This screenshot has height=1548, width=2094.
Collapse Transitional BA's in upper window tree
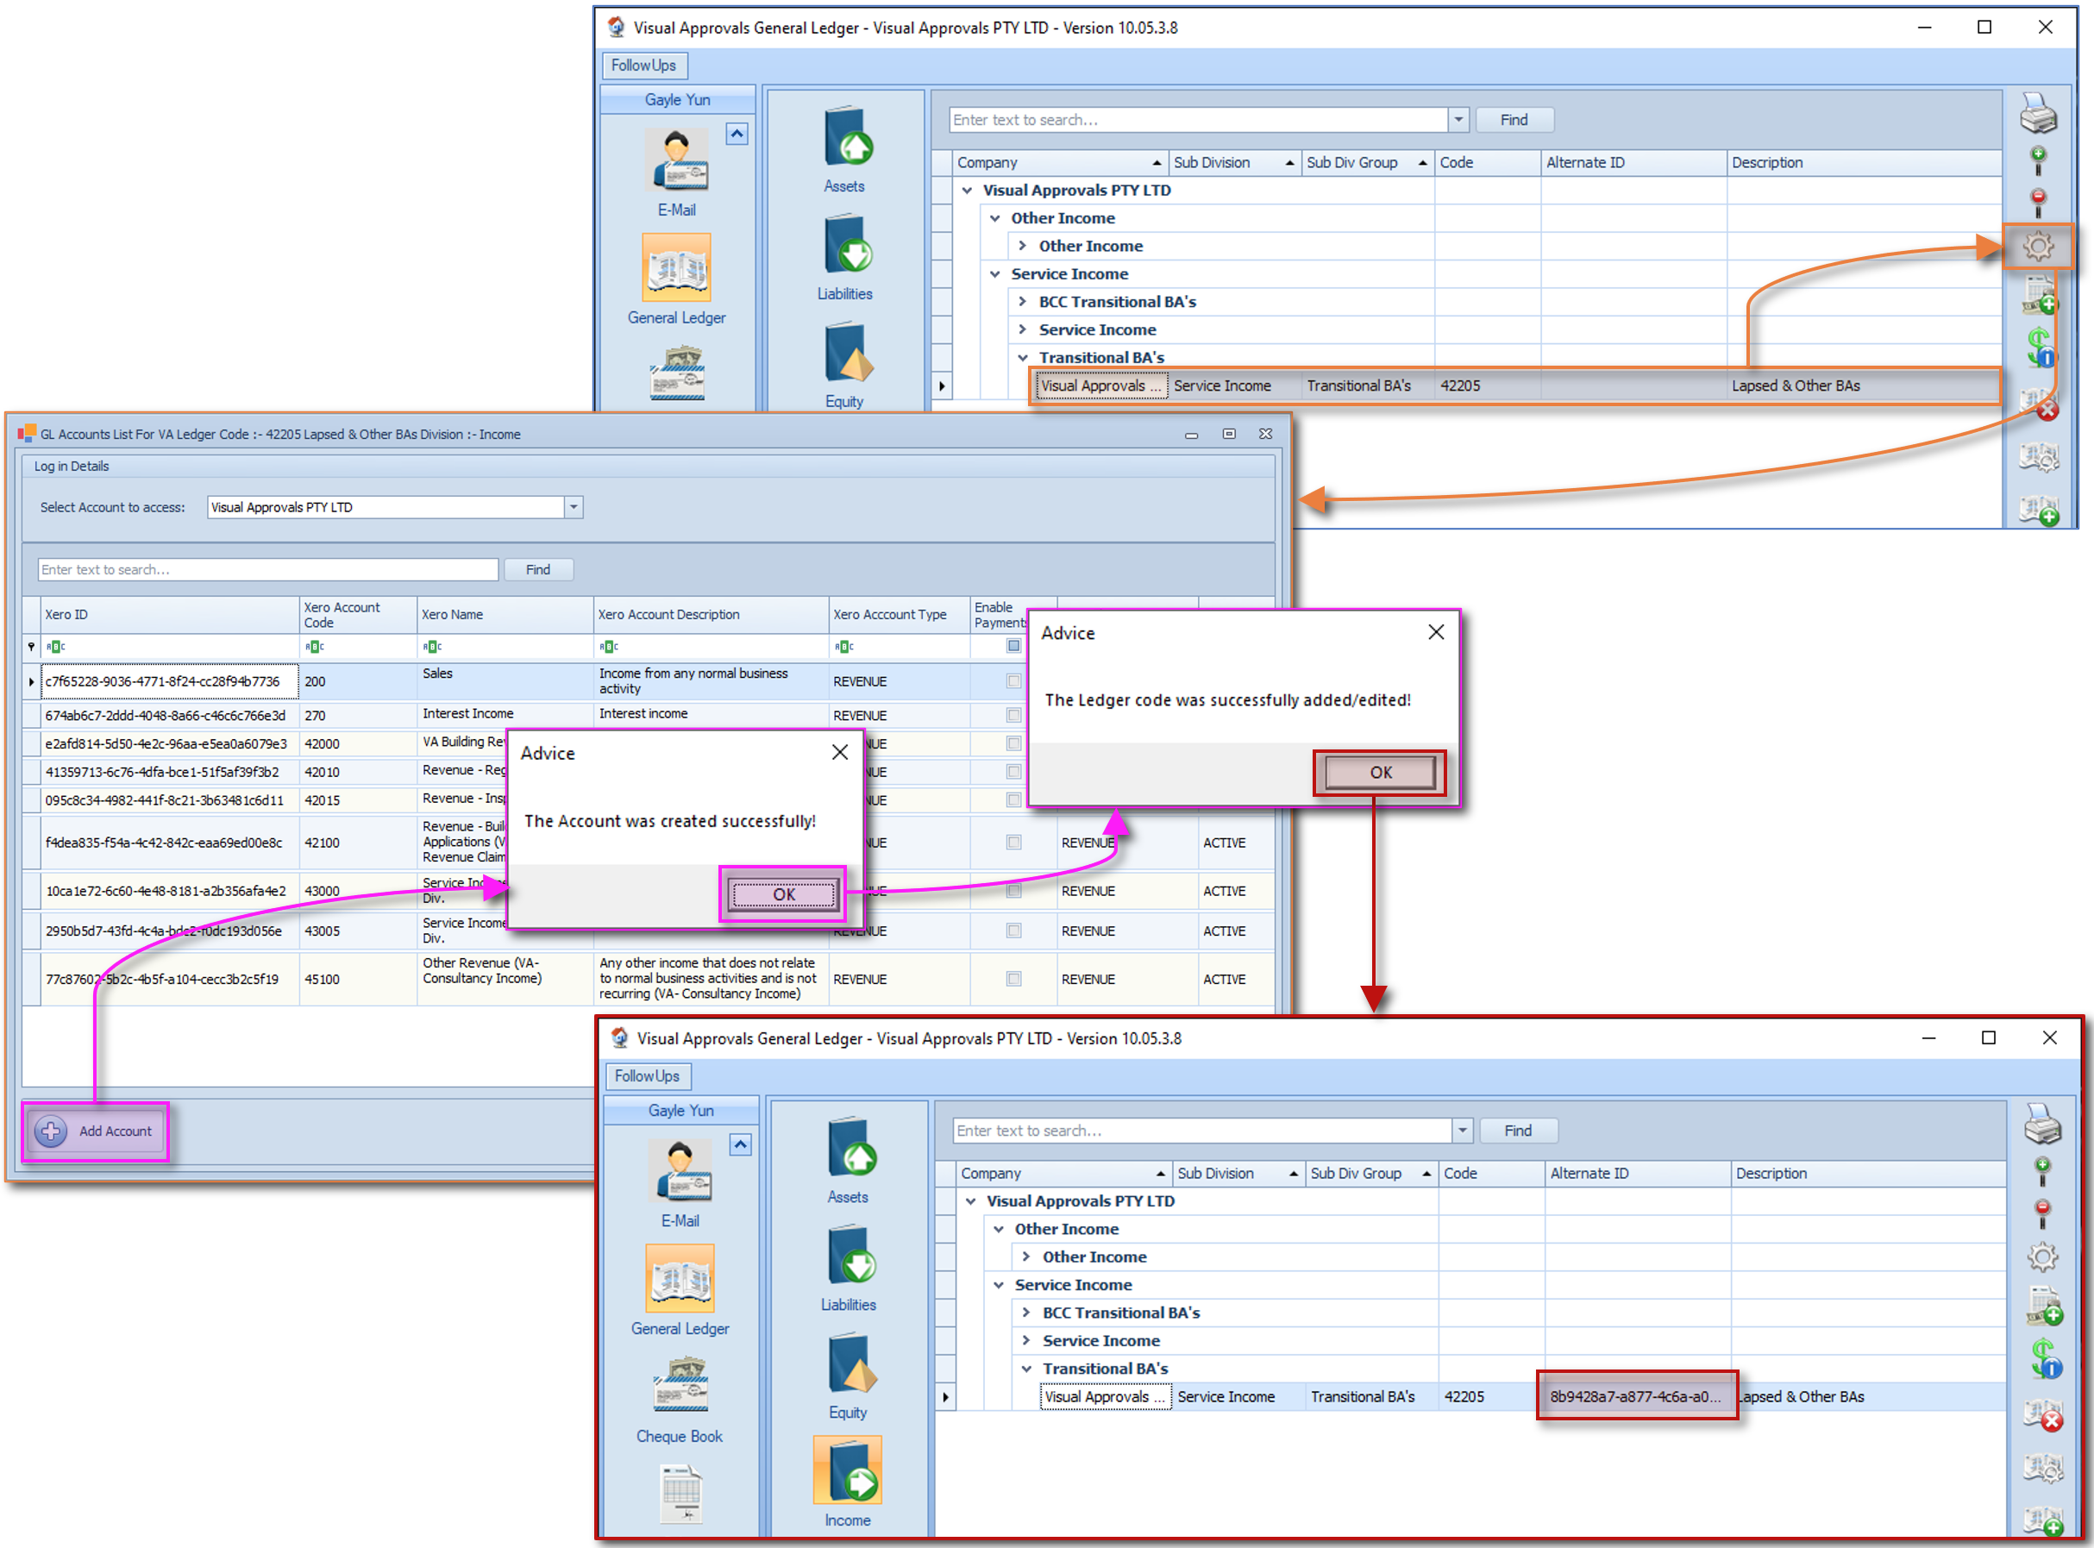click(1022, 358)
